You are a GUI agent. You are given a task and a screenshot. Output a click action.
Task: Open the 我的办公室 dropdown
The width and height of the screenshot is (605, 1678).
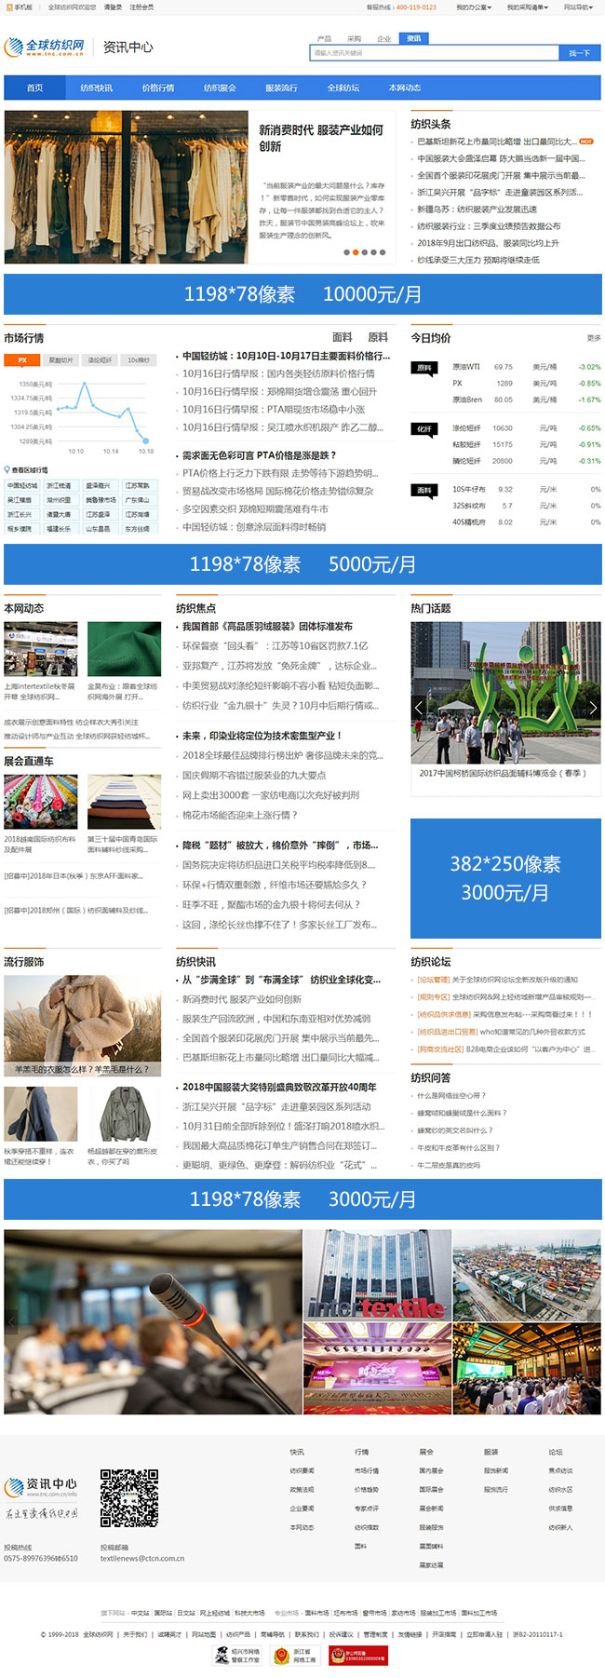474,7
